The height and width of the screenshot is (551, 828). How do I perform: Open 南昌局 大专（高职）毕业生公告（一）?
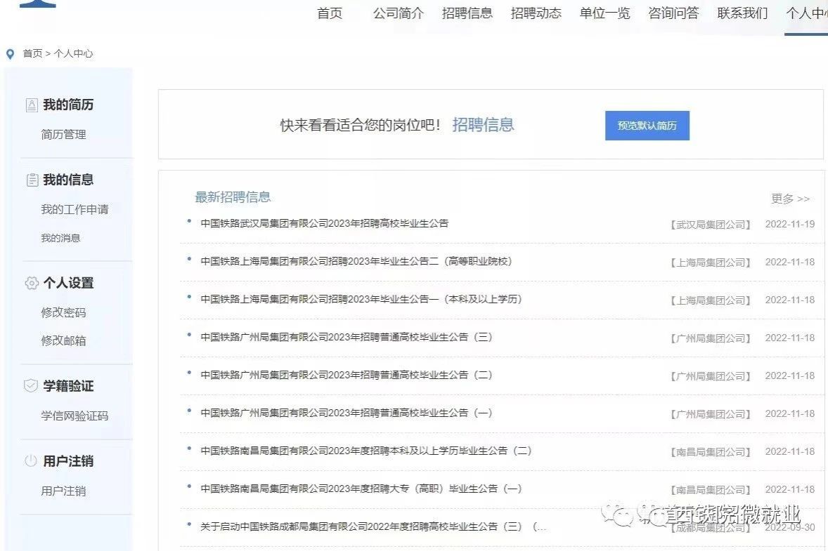[361, 489]
